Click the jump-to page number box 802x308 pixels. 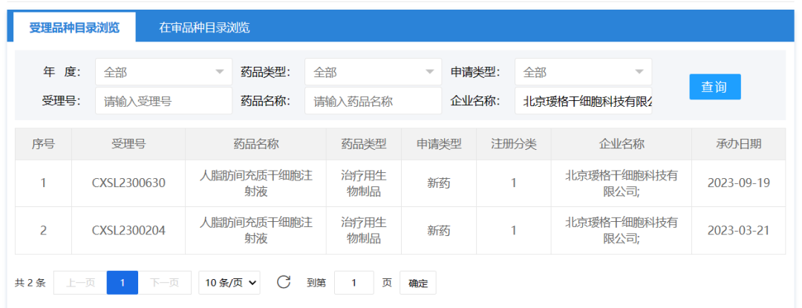coord(353,282)
